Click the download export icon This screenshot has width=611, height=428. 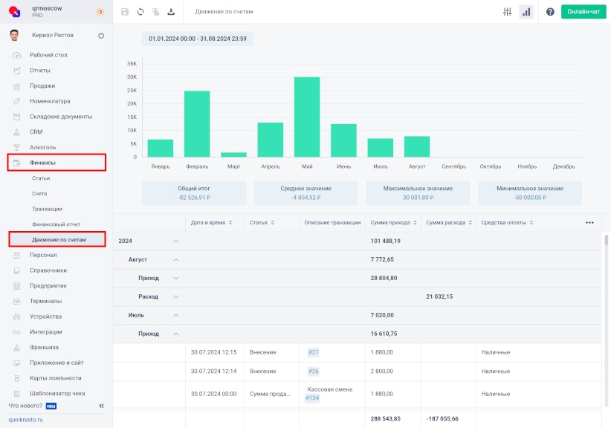pos(171,12)
